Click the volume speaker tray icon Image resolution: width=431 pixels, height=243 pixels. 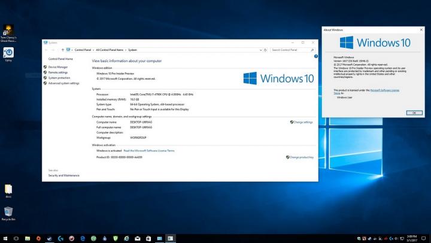pyautogui.click(x=396, y=238)
